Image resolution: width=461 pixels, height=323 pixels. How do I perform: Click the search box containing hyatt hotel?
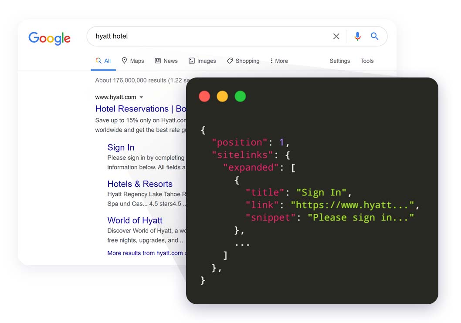(x=209, y=37)
